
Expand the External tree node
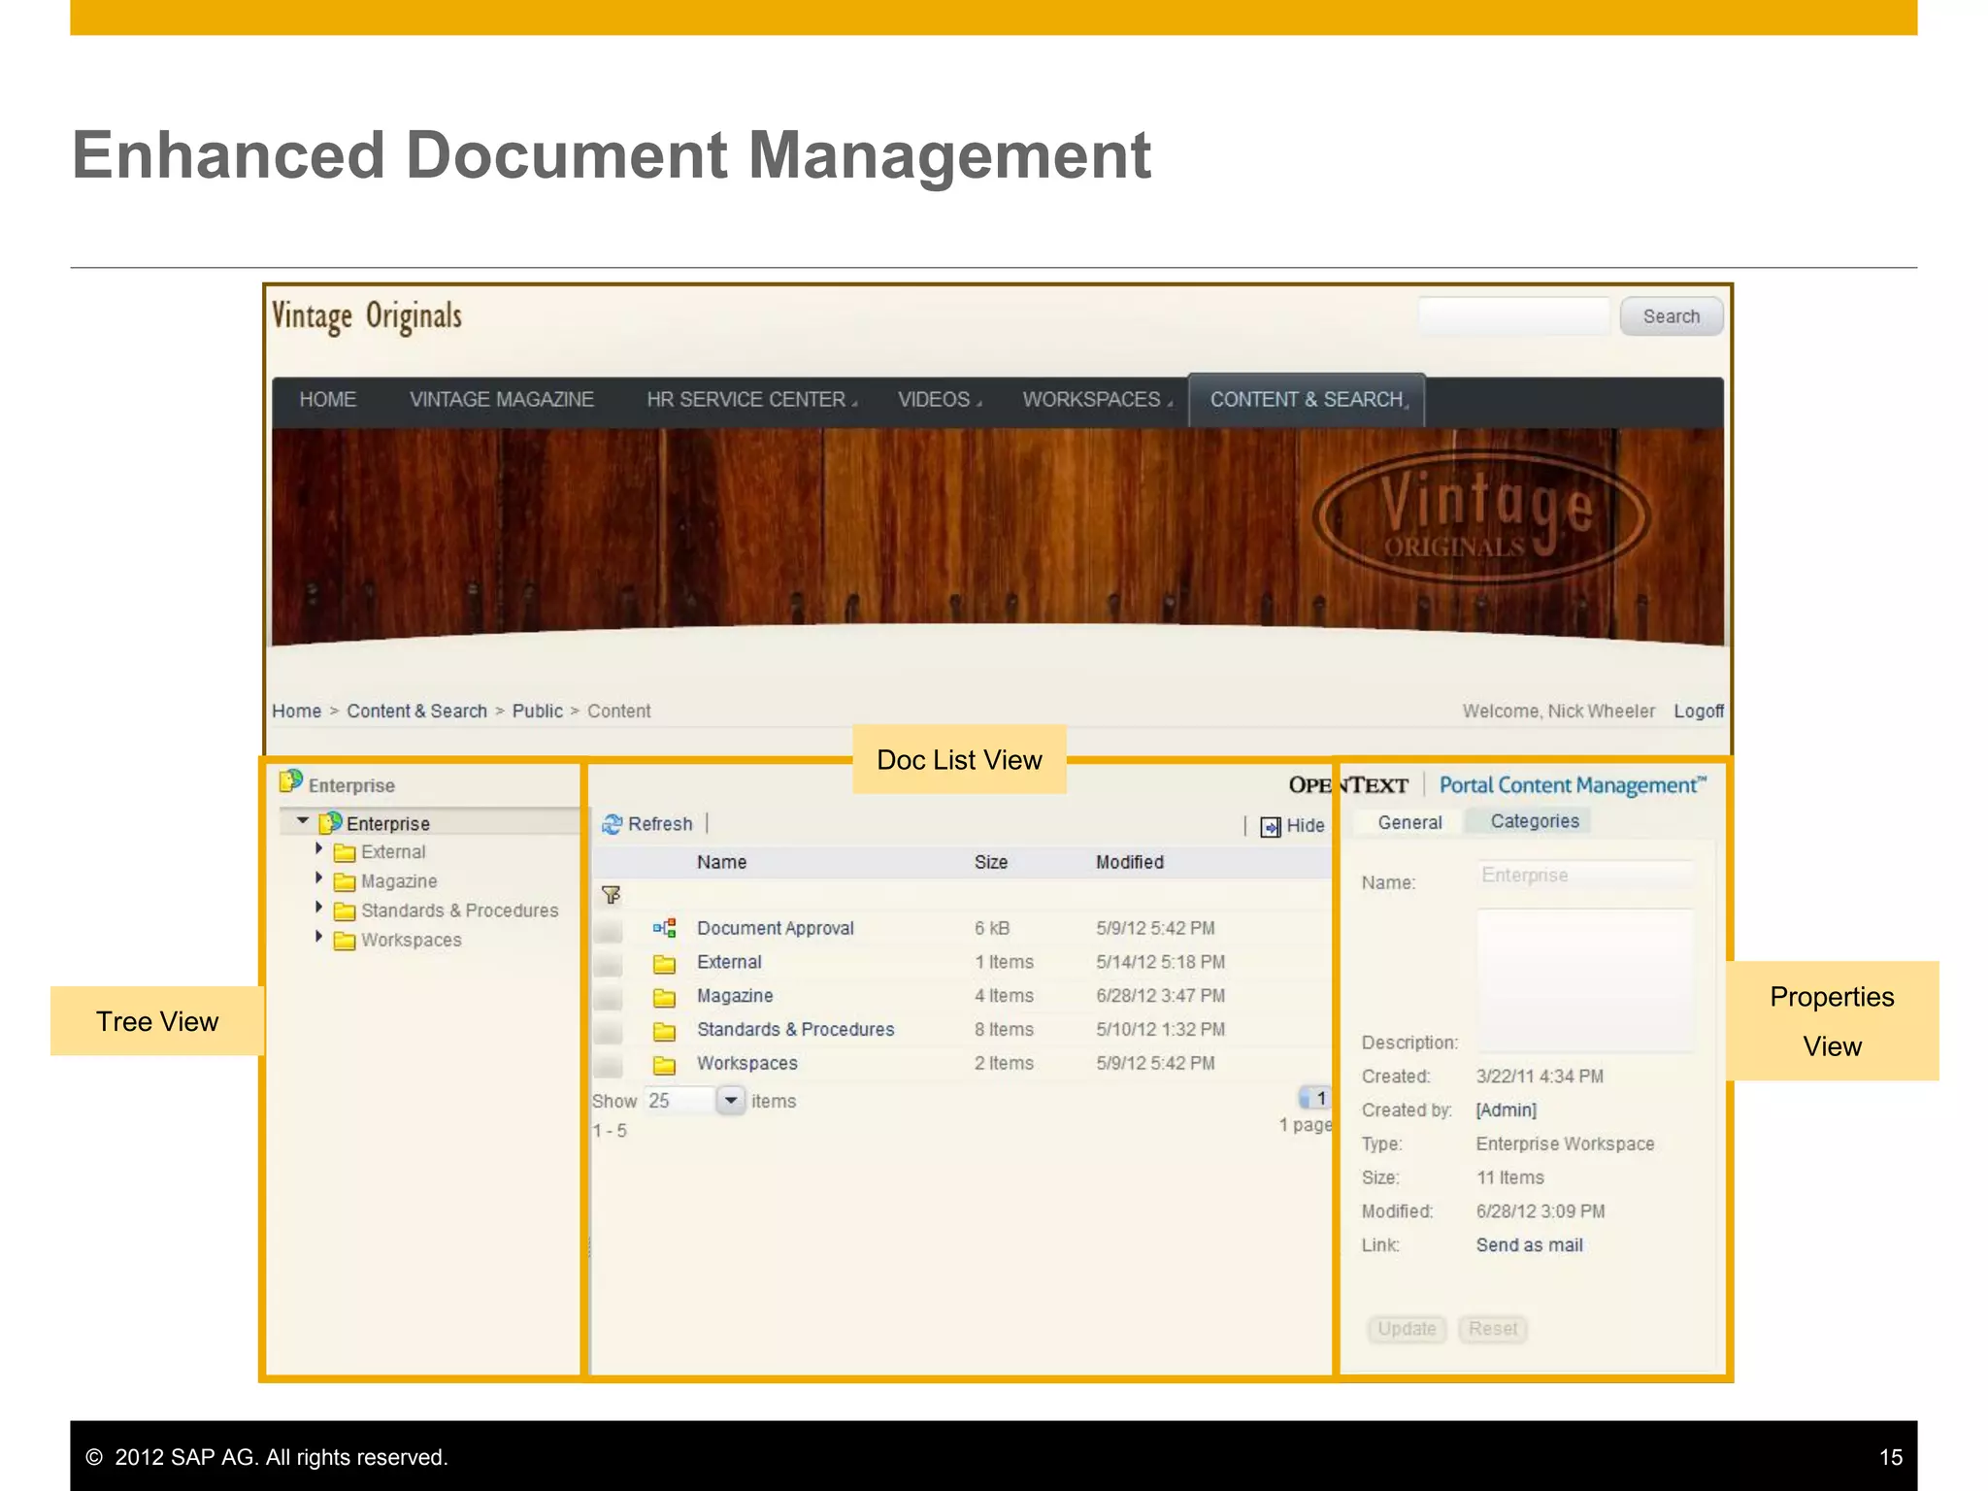pos(318,848)
